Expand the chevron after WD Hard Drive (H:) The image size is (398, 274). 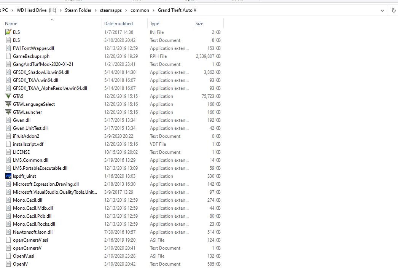[60, 10]
